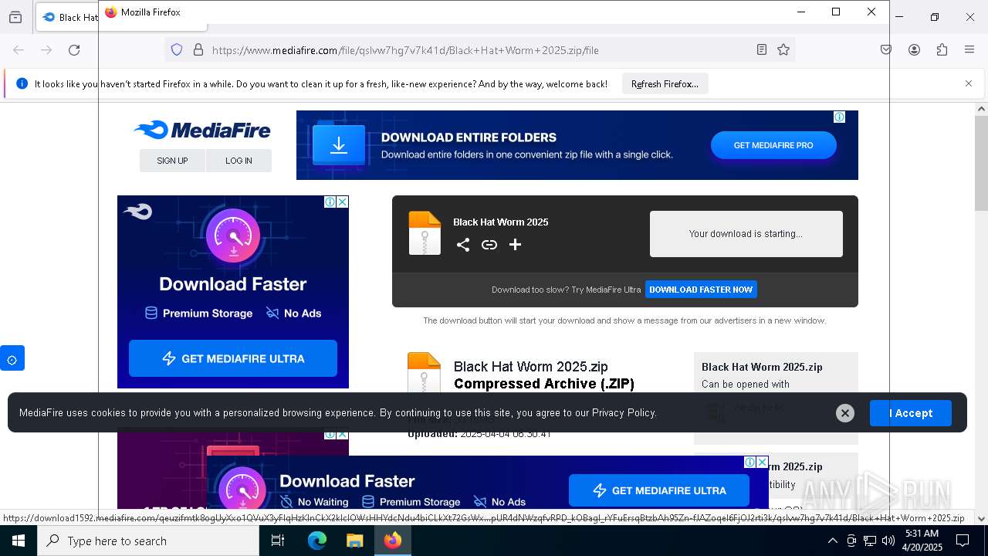The height and width of the screenshot is (556, 988).
Task: Open File Explorer from taskbar
Action: coord(354,541)
